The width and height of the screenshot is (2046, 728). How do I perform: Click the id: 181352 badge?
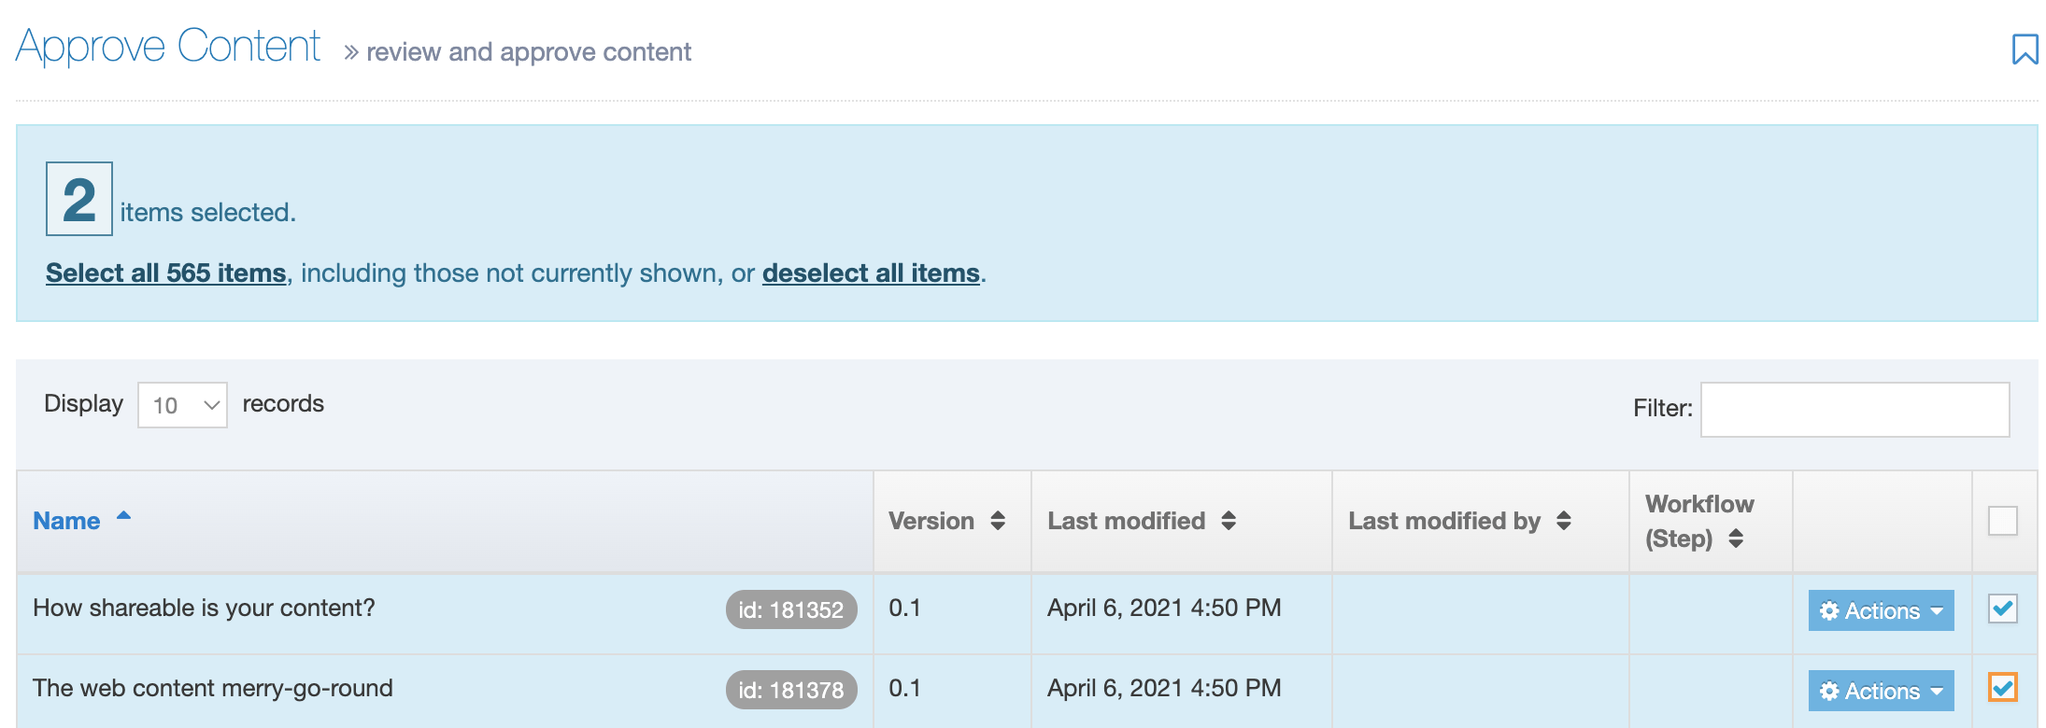tap(790, 609)
